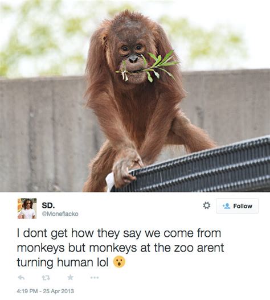
Task: Click the surprised face emoji
Action: [119, 262]
